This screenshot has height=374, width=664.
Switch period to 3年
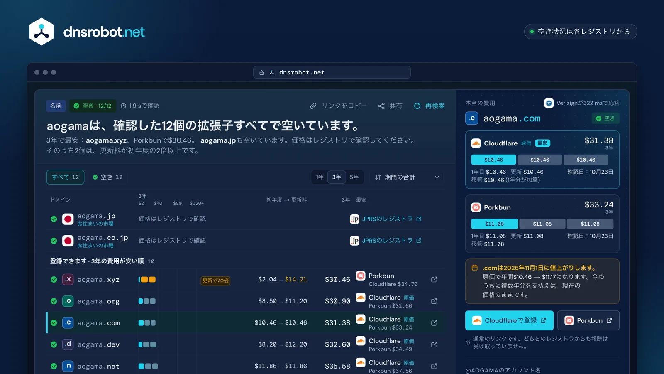pos(337,177)
